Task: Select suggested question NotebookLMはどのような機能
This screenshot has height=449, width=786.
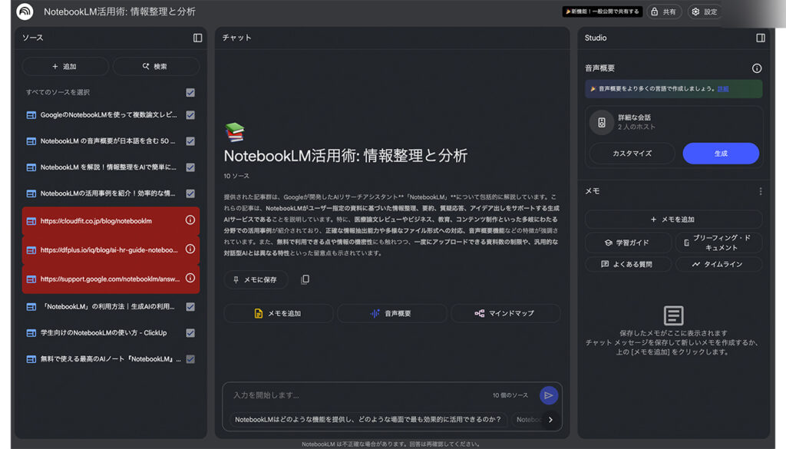Action: (x=368, y=420)
